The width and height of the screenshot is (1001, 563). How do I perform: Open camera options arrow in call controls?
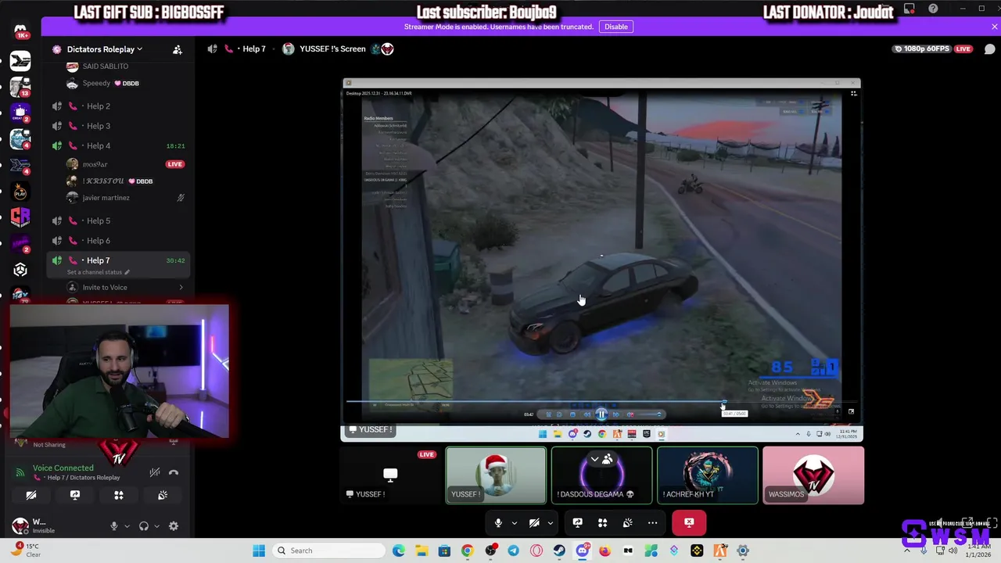[550, 522]
